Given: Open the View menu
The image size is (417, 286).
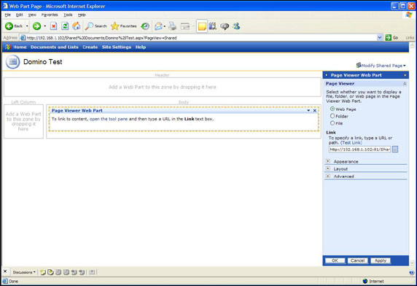Looking at the screenshot, I should (32, 15).
